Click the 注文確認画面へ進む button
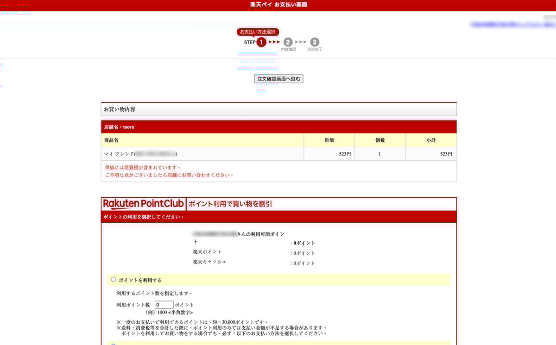The image size is (556, 345). [278, 79]
